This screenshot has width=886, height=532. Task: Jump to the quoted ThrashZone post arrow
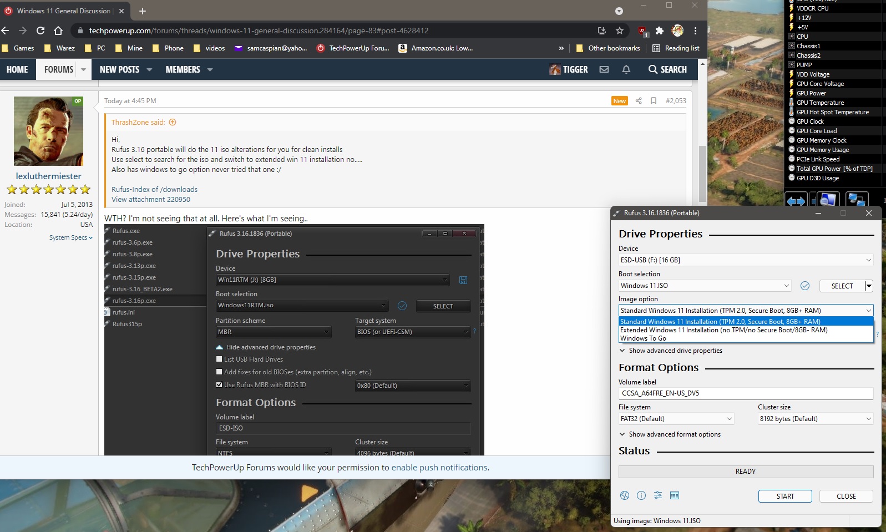click(x=173, y=122)
